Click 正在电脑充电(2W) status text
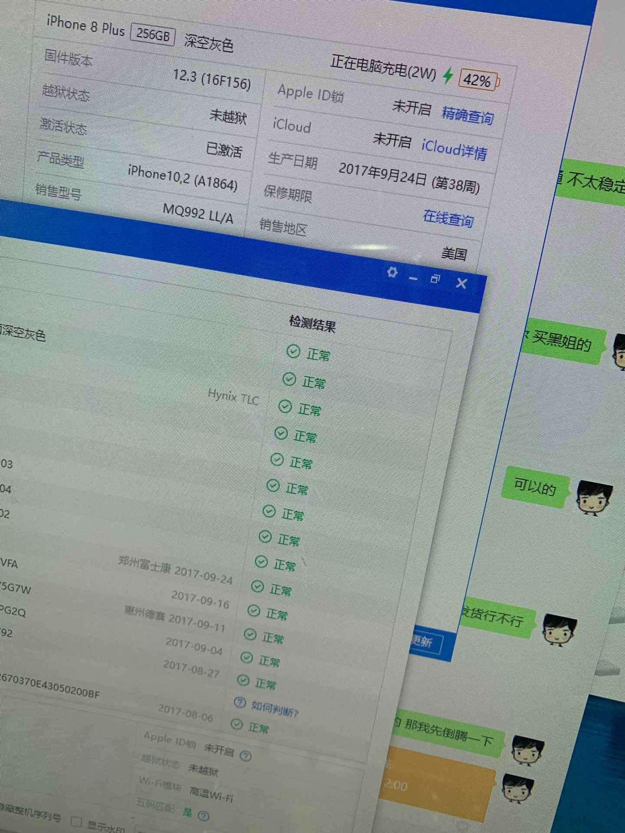625x833 pixels. (383, 67)
